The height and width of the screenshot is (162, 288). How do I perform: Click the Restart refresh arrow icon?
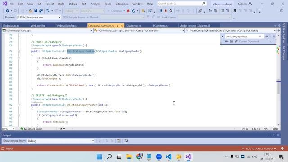pyautogui.click(x=134, y=11)
